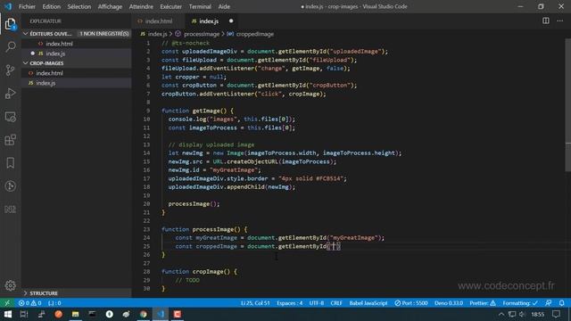571x321 pixels.
Task: Open the Run and Debug view
Action: [10, 93]
